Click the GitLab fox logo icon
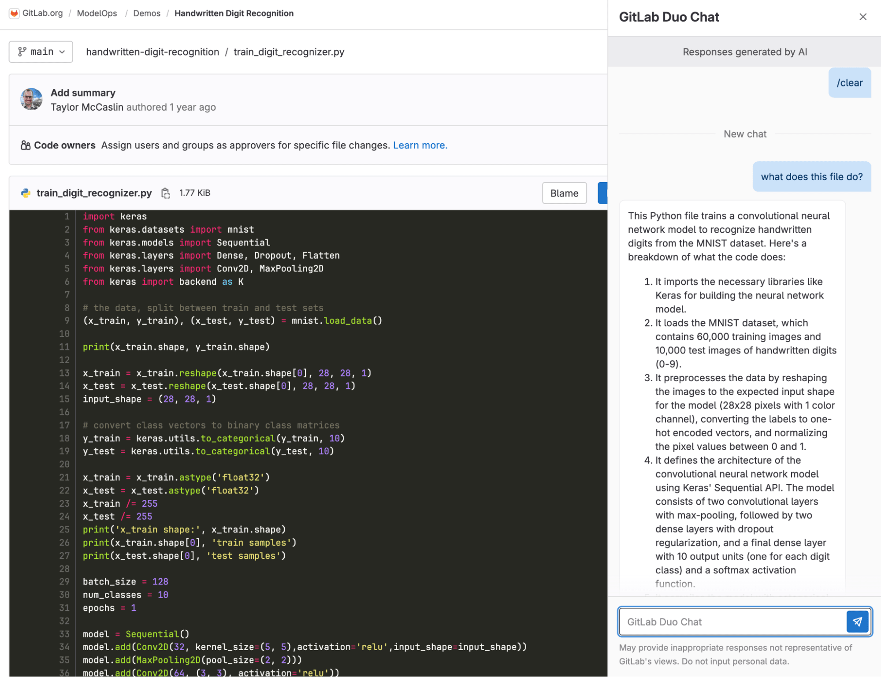Image resolution: width=881 pixels, height=677 pixels. tap(14, 13)
